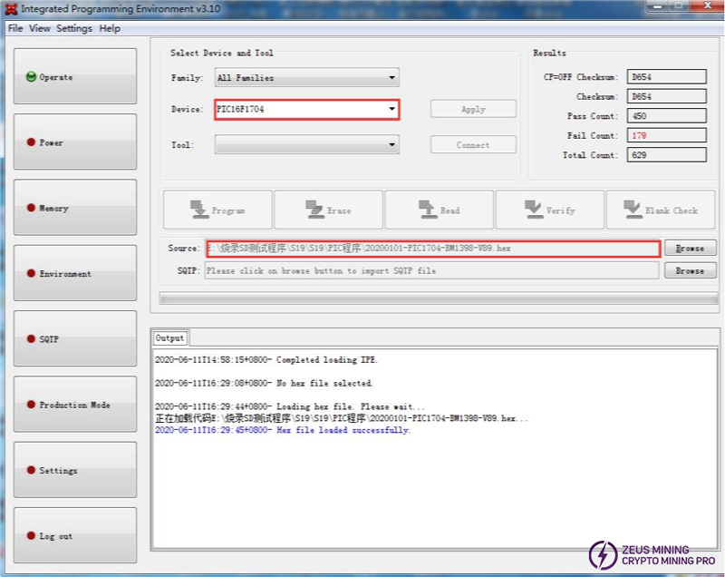Click the Blank Check icon
Viewport: 725px width, 577px height.
point(632,210)
